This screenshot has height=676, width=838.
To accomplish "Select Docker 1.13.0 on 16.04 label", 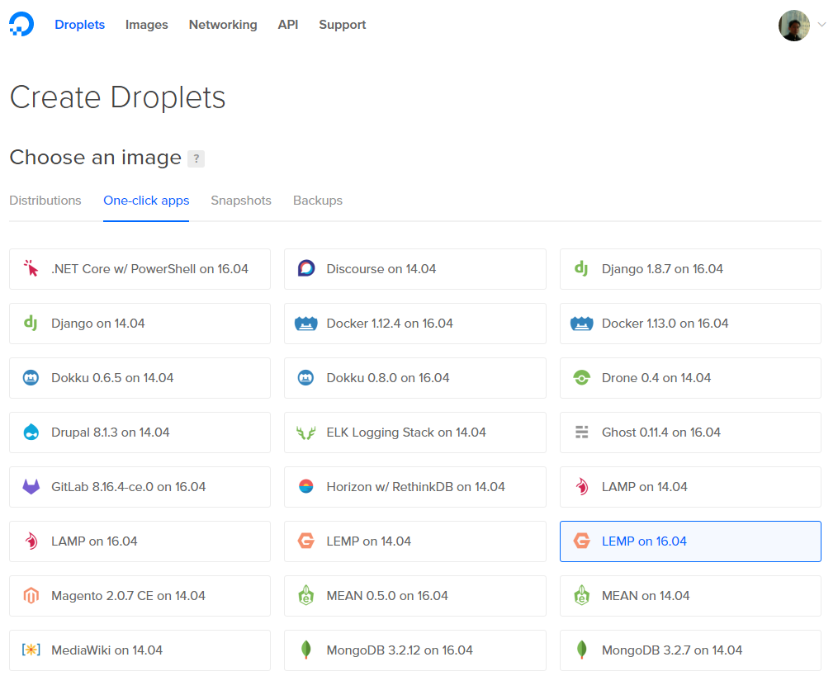I will [665, 324].
